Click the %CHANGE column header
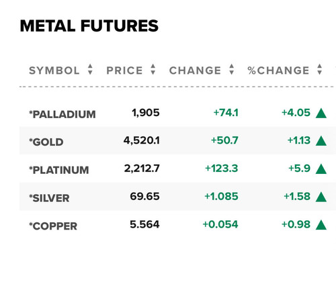The width and height of the screenshot is (336, 284). pyautogui.click(x=278, y=70)
